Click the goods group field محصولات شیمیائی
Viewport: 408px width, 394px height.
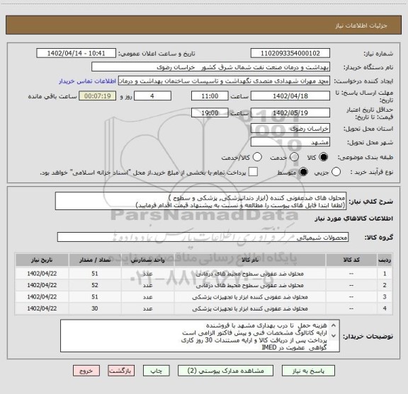click(203, 237)
